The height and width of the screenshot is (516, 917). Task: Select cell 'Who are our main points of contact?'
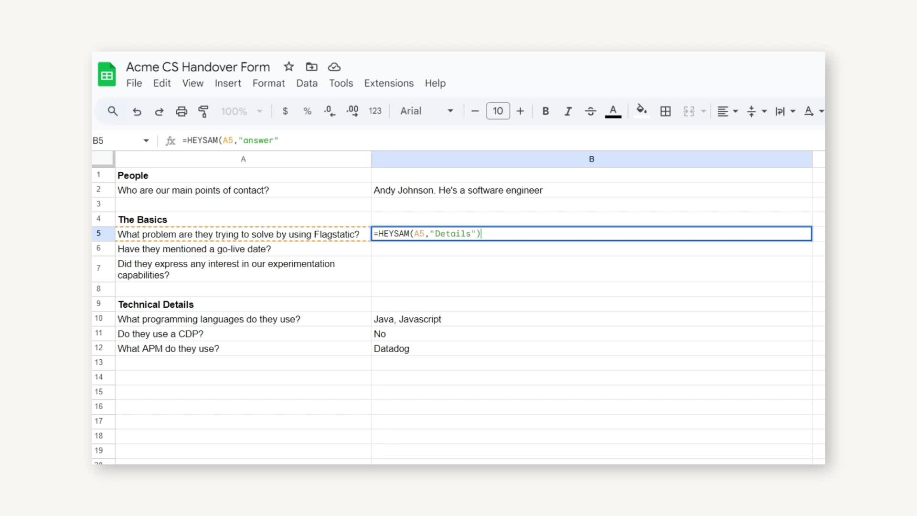(x=243, y=190)
